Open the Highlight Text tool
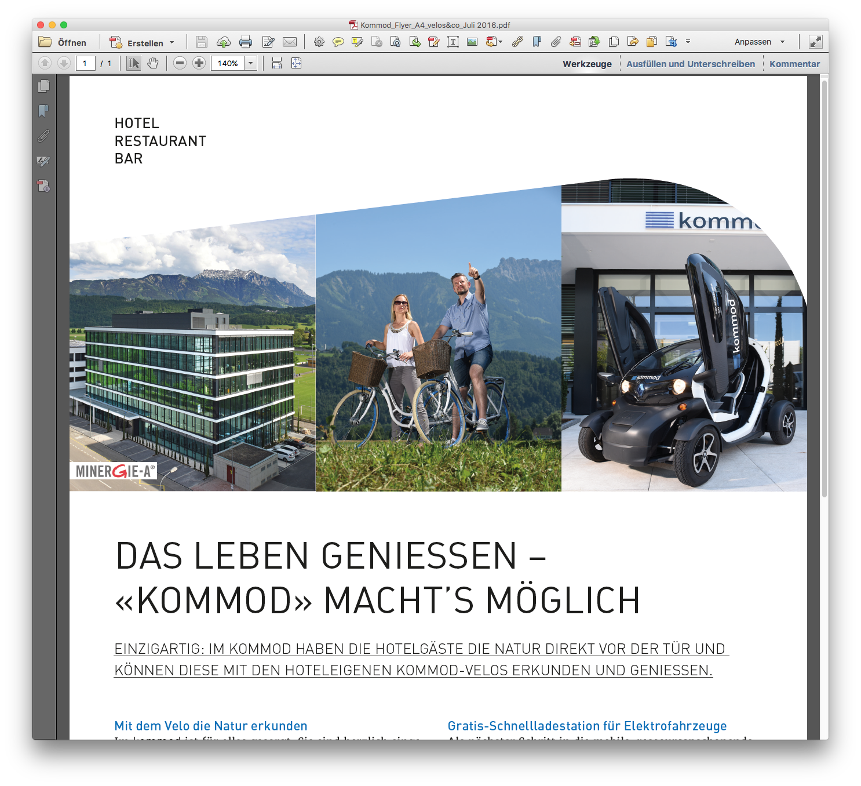The image size is (861, 786). click(357, 42)
